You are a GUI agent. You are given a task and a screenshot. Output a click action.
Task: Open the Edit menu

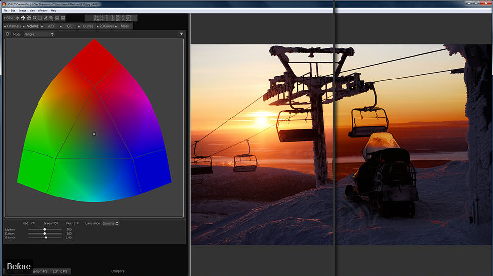(x=13, y=11)
